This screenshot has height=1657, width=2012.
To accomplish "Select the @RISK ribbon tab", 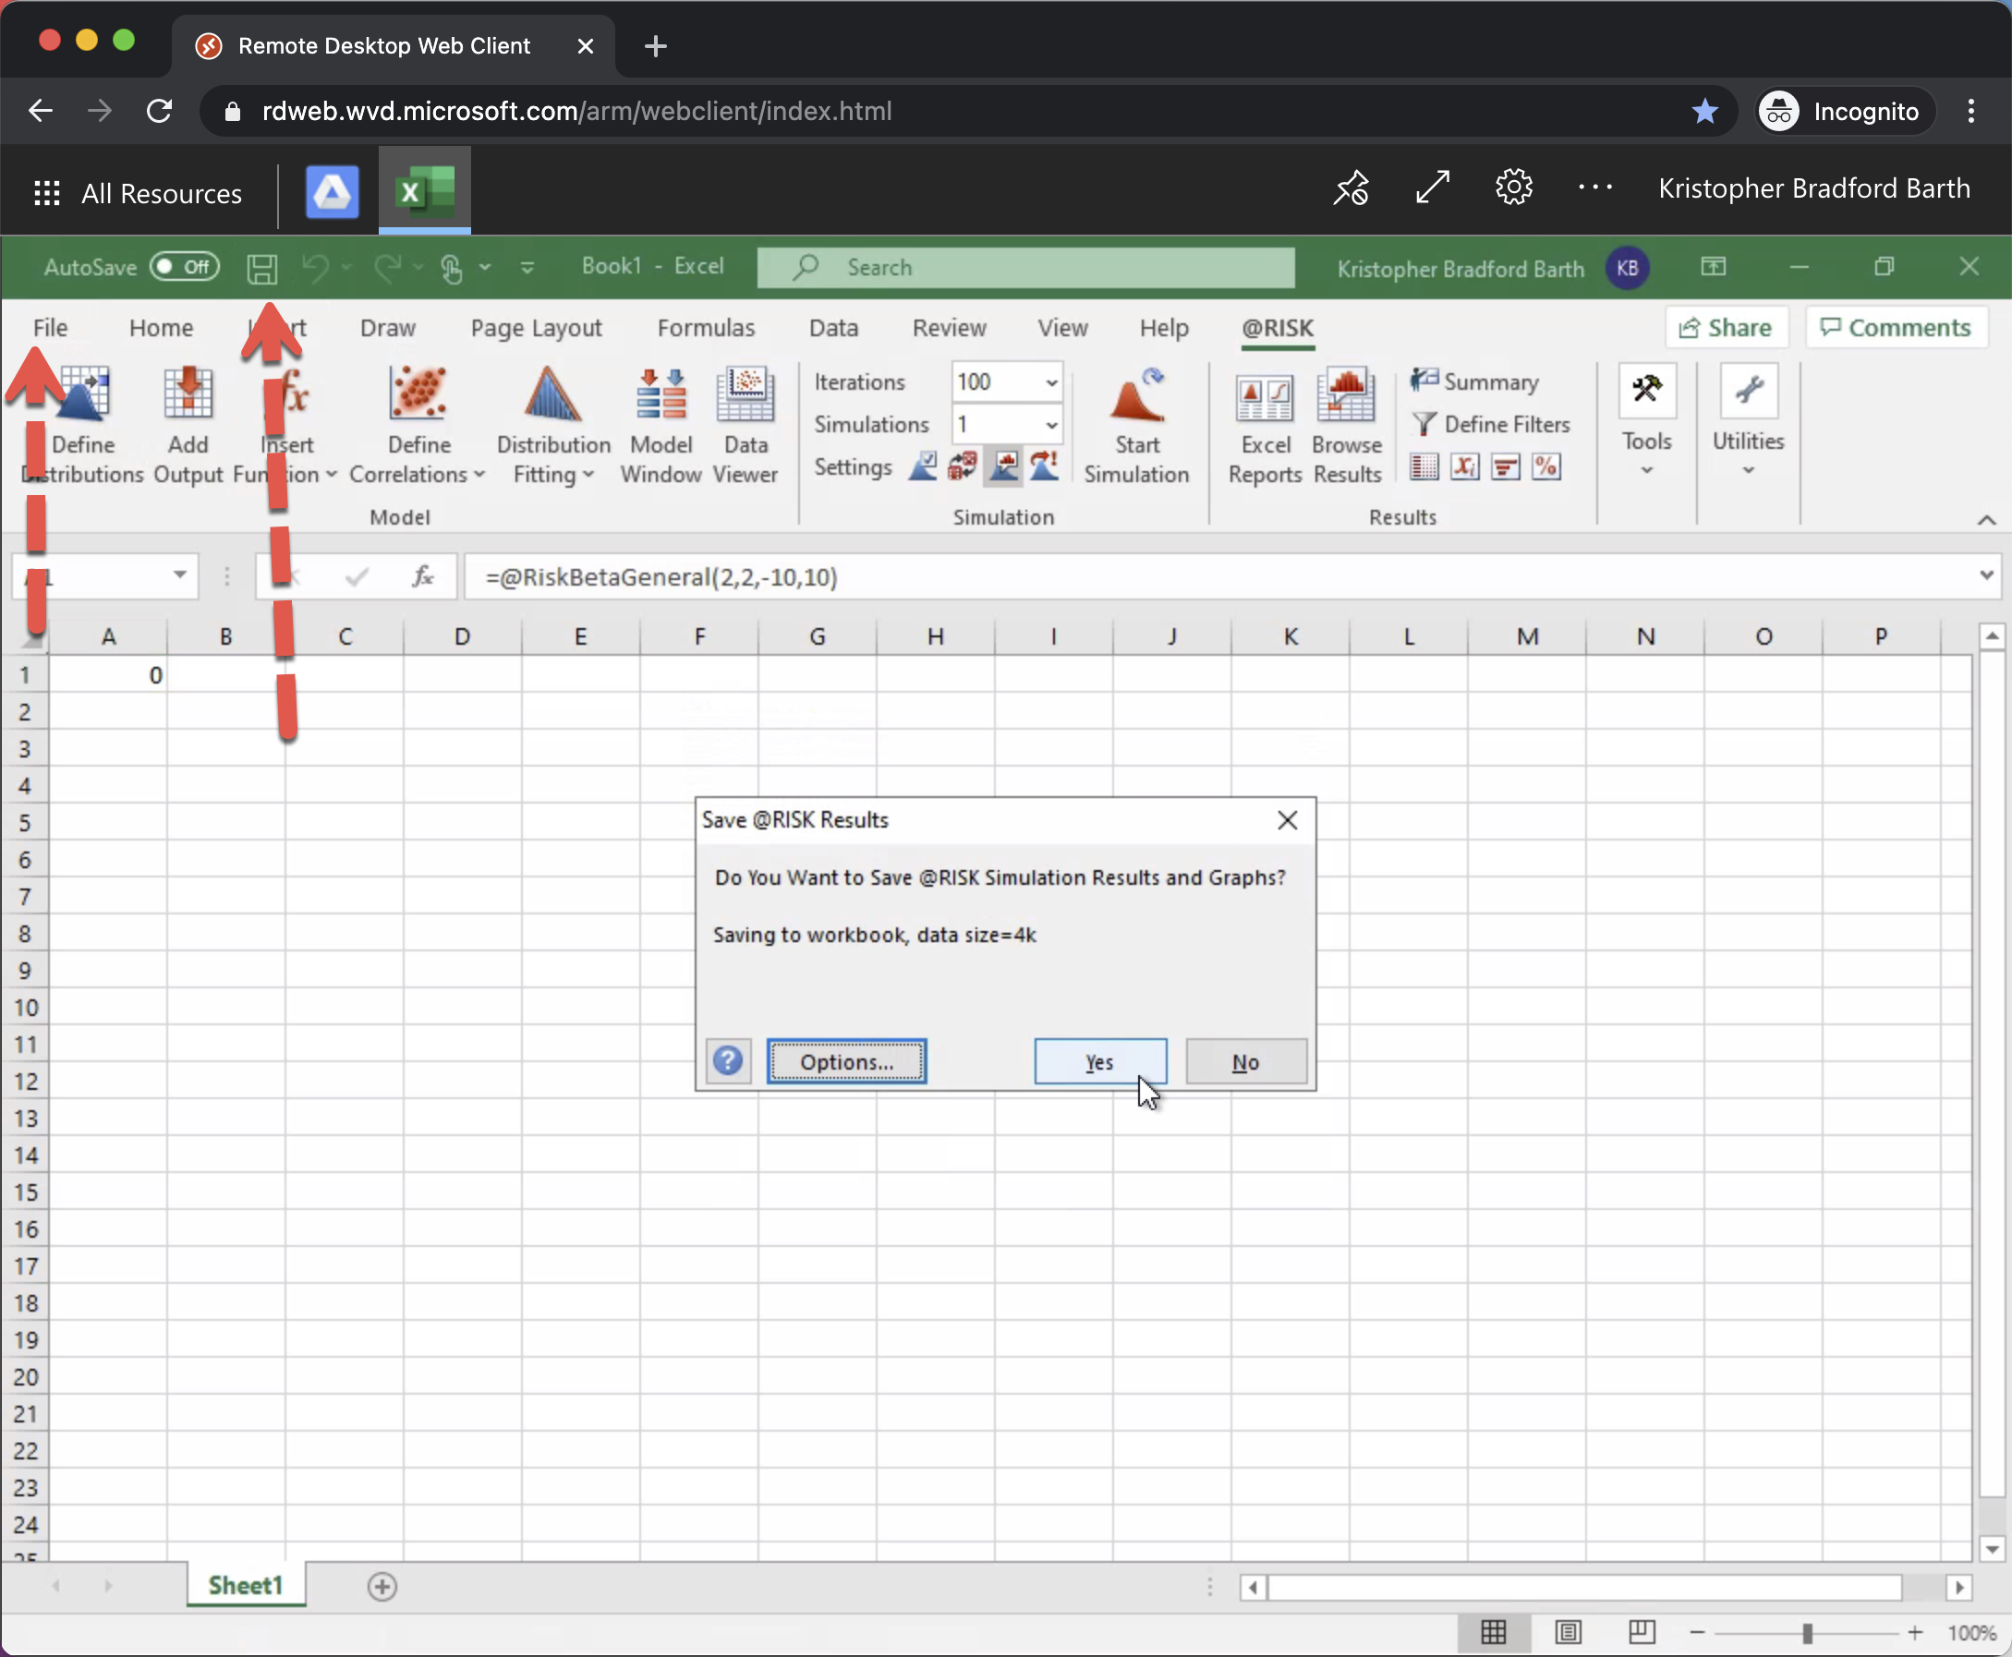I will pyautogui.click(x=1277, y=328).
